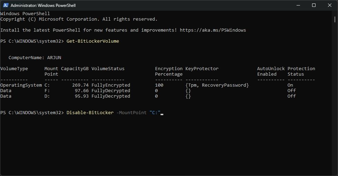Screen dimensions: 338x176
Task: Click the Protection Status 'On' value
Action: point(290,85)
